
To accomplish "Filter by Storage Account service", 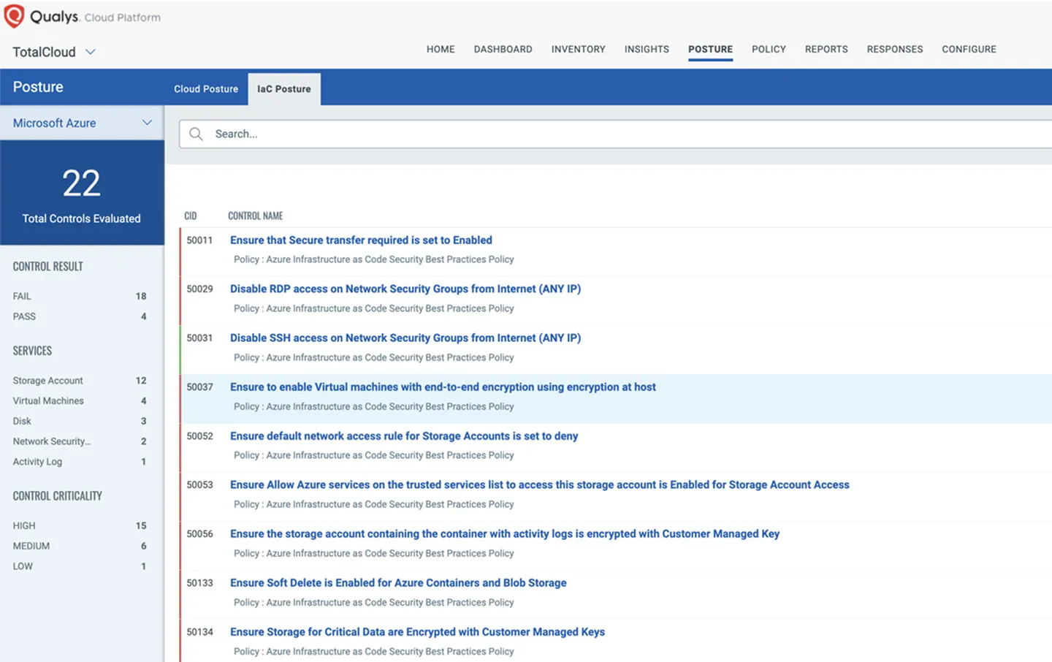I will tap(47, 381).
